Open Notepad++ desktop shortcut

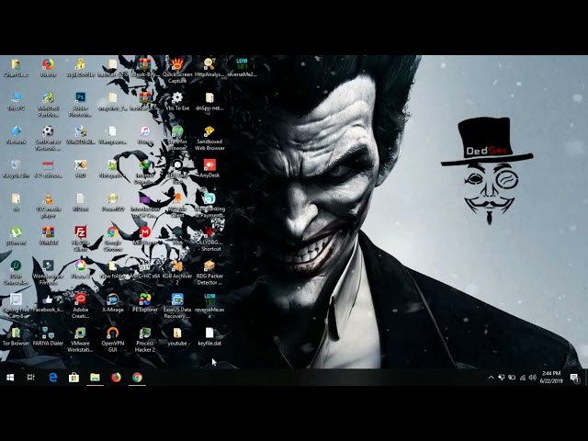point(112,169)
